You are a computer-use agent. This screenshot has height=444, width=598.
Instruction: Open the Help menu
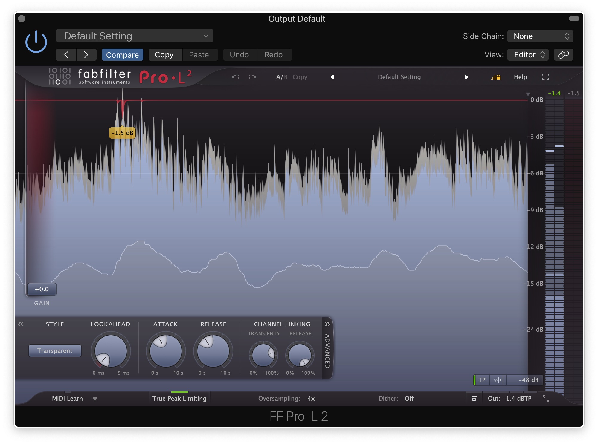(520, 77)
